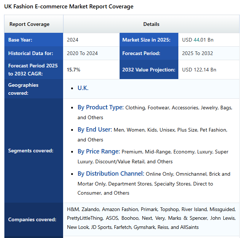Select 'Clothing, Footwear, Accessories, Jewelry, Bags,' text
This screenshot has height=238, width=244.
pos(179,108)
